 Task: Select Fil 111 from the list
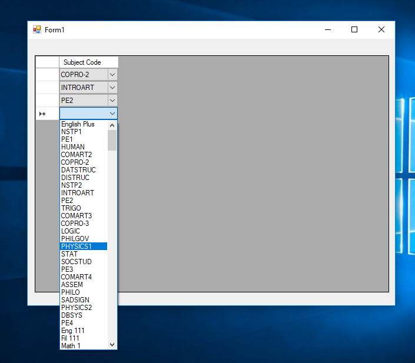click(x=84, y=338)
